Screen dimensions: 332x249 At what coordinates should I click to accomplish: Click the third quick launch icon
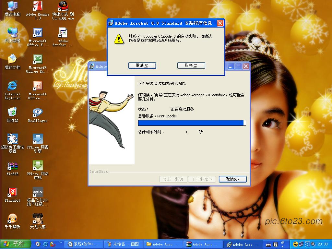[53, 244]
